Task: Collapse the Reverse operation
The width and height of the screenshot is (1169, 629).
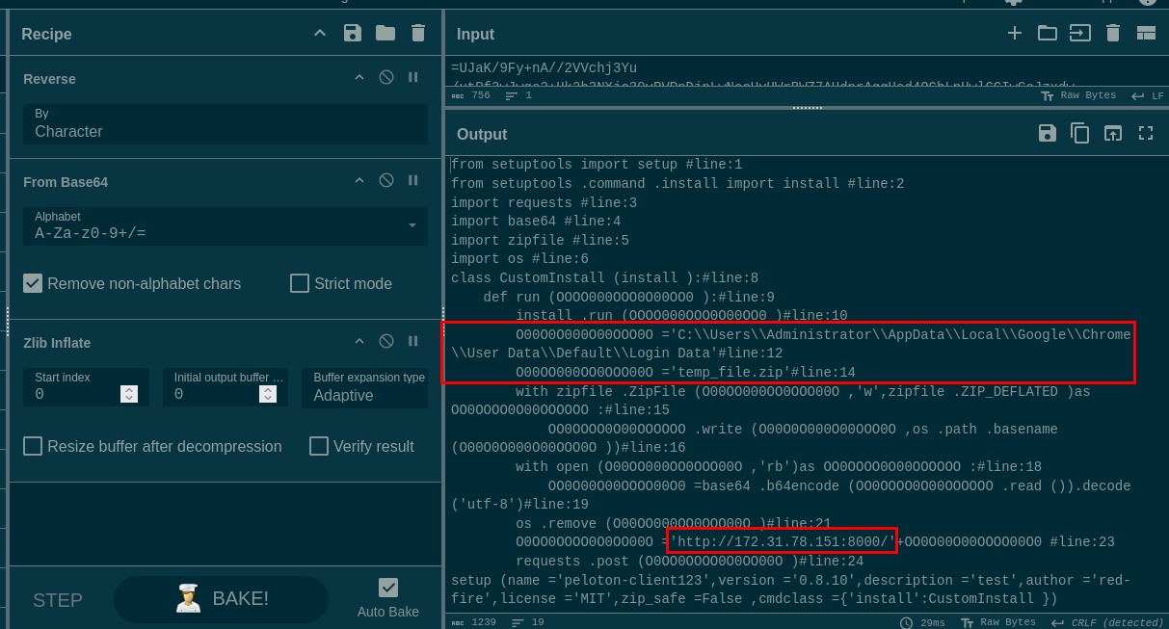Action: coord(359,77)
